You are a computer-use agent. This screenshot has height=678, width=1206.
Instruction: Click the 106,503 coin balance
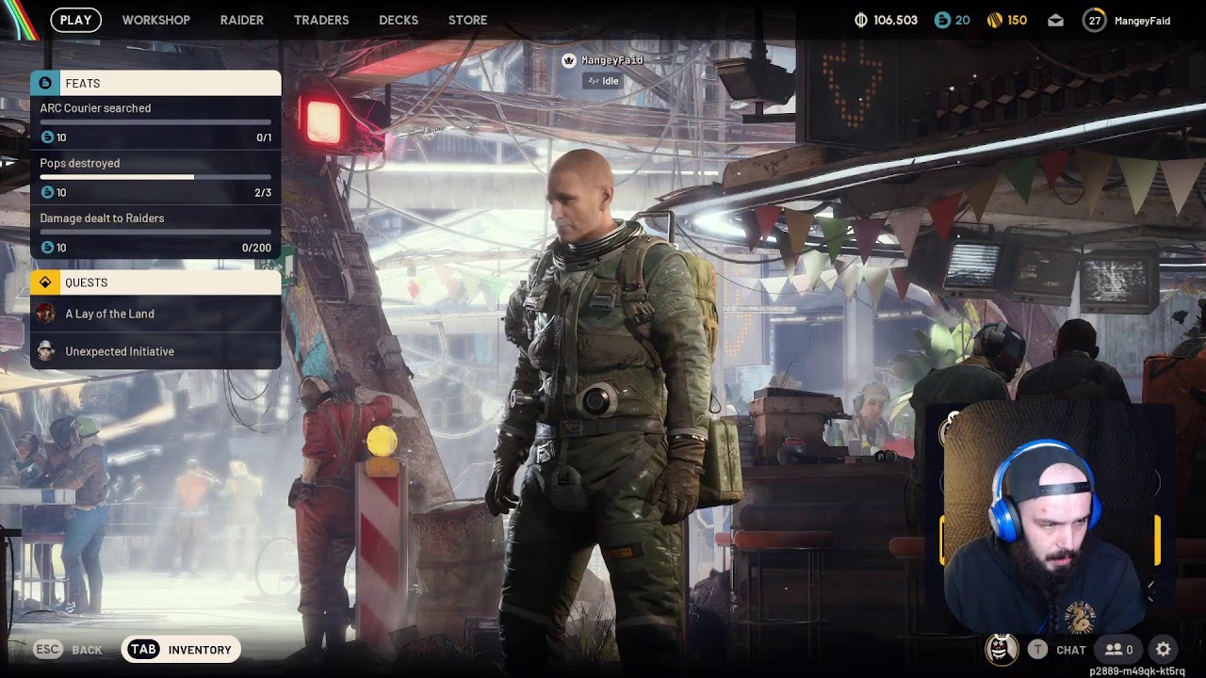(895, 20)
